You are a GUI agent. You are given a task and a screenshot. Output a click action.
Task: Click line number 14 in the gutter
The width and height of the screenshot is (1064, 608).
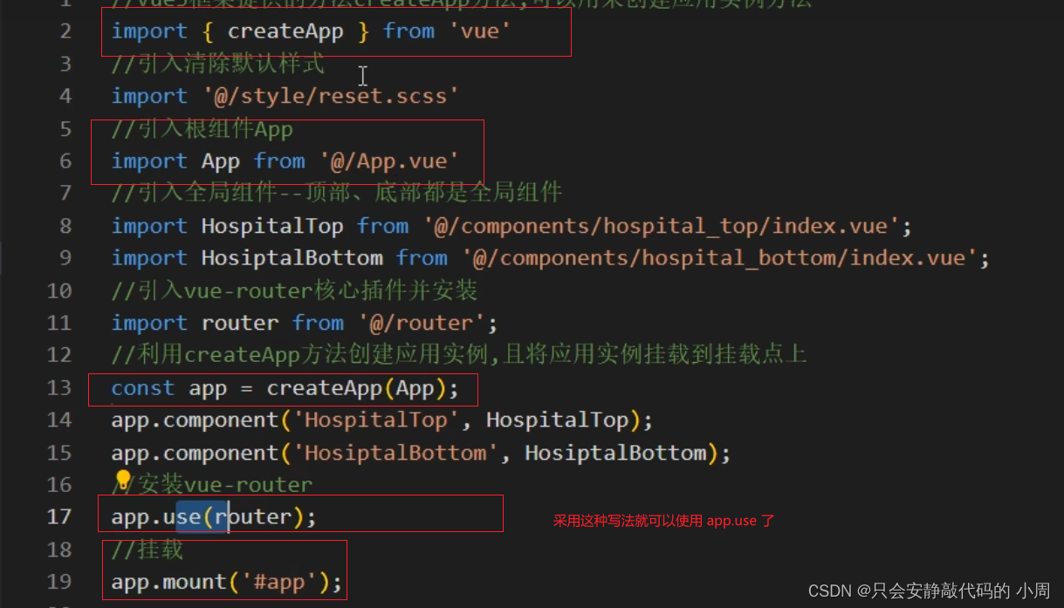tap(59, 420)
